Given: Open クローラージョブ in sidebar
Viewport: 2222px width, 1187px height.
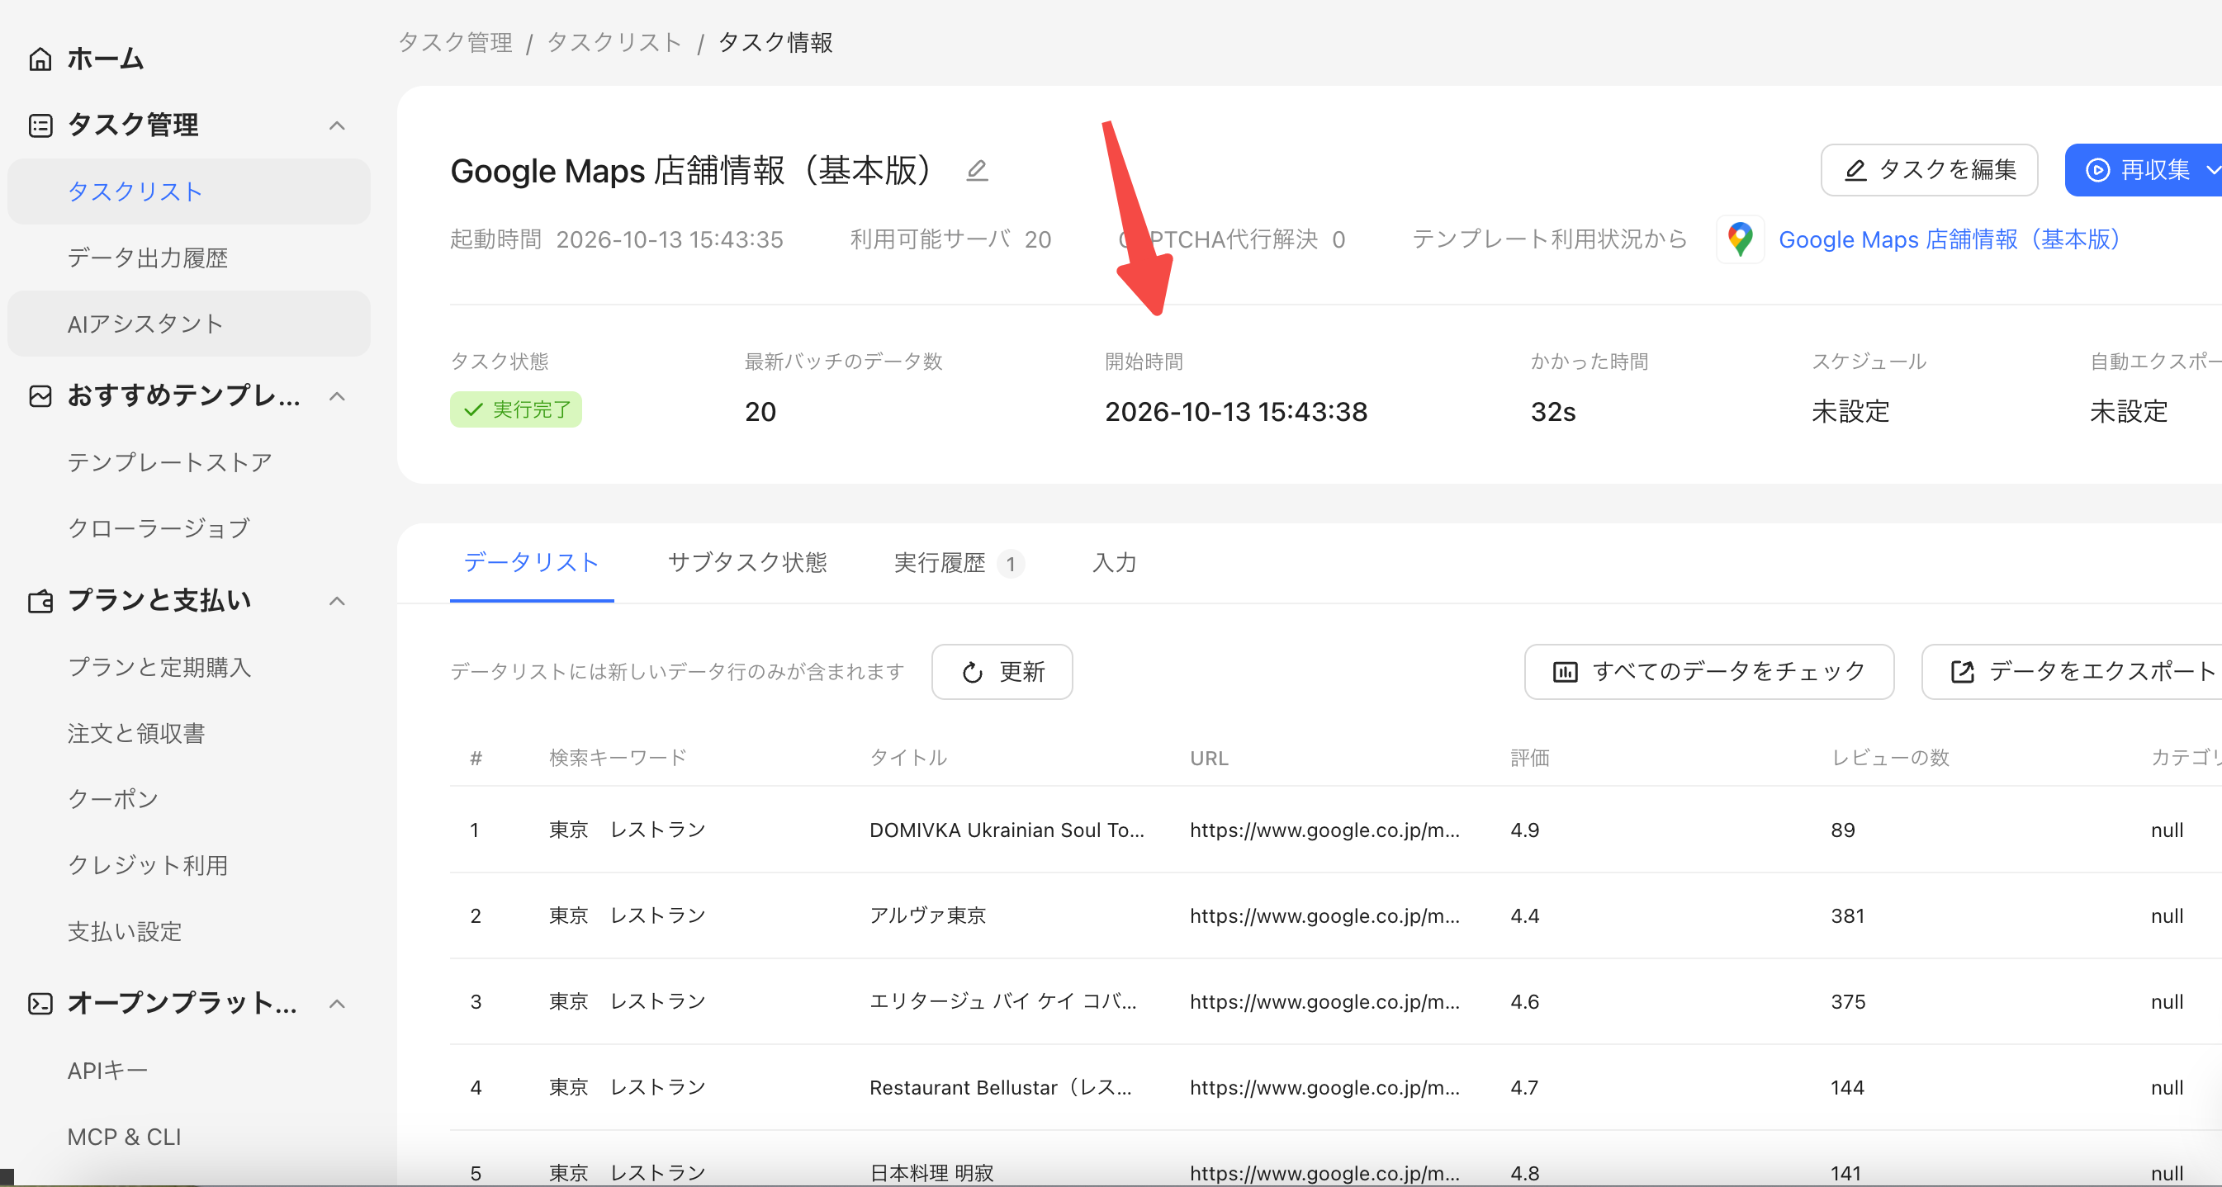Looking at the screenshot, I should [189, 527].
